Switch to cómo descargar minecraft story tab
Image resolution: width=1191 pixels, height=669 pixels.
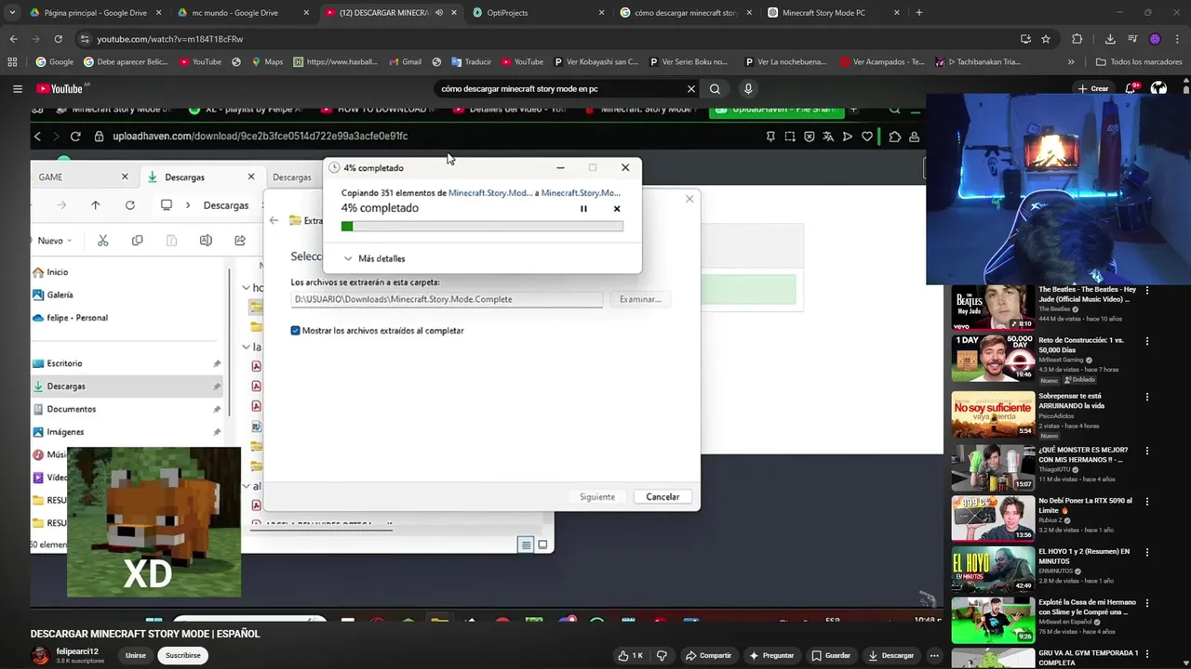click(684, 13)
